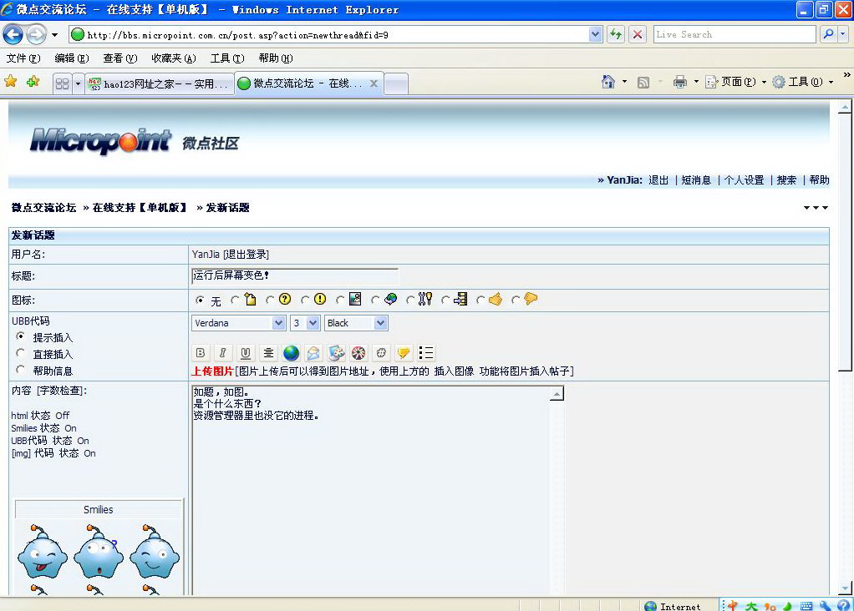Select the 帮助信息 radio option
854x611 pixels.
(21, 370)
